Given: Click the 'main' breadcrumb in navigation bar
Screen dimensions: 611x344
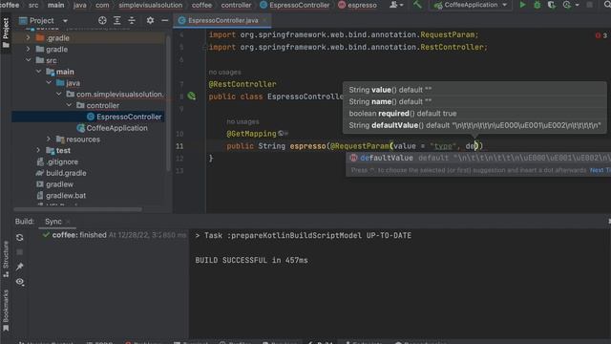Looking at the screenshot, I should tap(55, 5).
